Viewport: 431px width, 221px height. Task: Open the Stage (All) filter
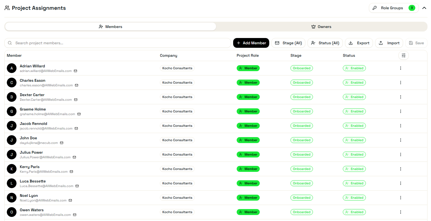[x=289, y=43]
